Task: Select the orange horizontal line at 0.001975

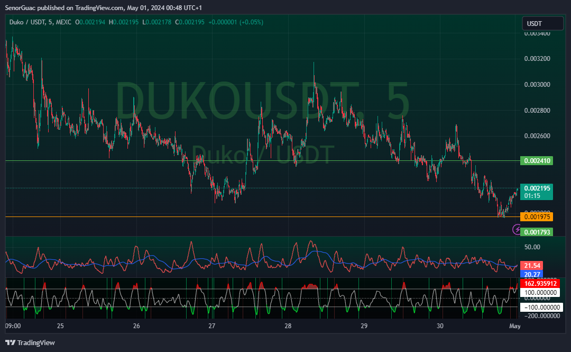Action: tap(262, 216)
